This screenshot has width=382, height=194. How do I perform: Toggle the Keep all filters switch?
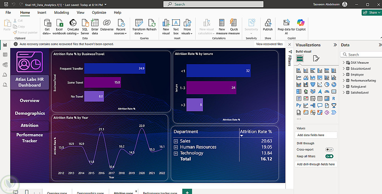pyautogui.click(x=329, y=156)
